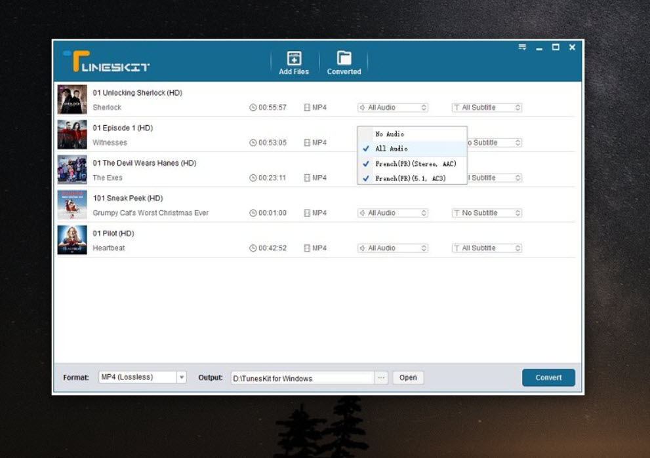650x458 pixels.
Task: Select No Audio in the audio menu
Action: (x=412, y=134)
